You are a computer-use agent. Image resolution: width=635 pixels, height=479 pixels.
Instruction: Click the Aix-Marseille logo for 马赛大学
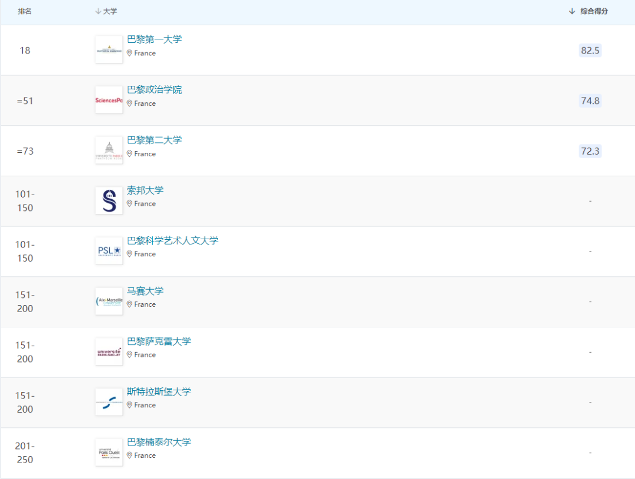(109, 301)
